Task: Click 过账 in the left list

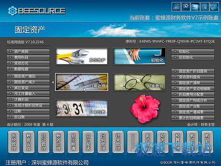Action: pyautogui.click(x=28, y=111)
